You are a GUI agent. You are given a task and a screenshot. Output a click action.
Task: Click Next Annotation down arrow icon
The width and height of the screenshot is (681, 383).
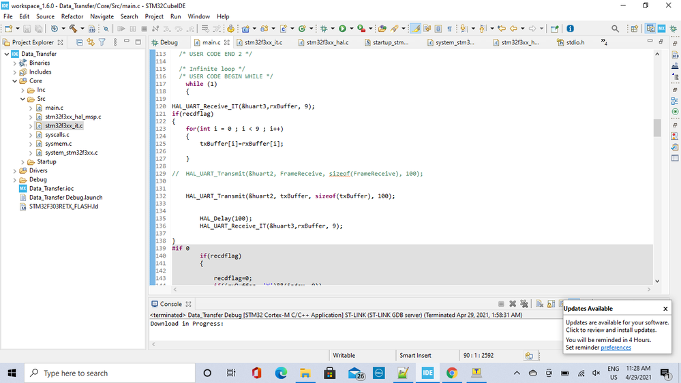coord(464,29)
